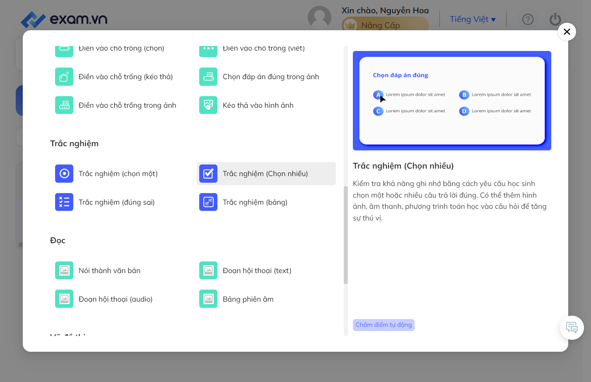
Task: Select 'Chọn đáp án đúng trong ảnh' option
Action: [x=266, y=77]
